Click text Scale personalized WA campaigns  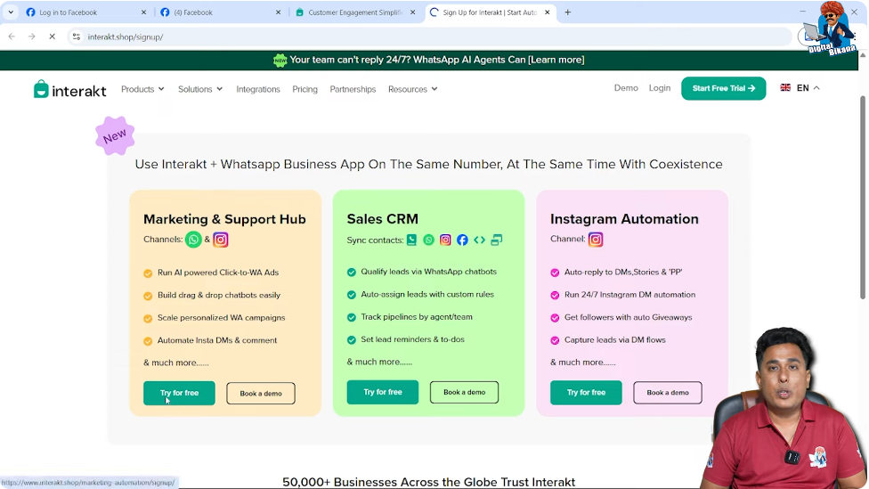tap(221, 318)
